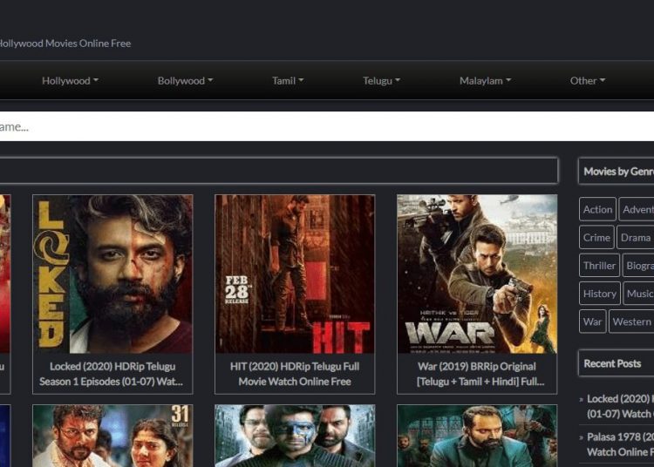654x467 pixels.
Task: Choose the Western genre tag
Action: (632, 321)
